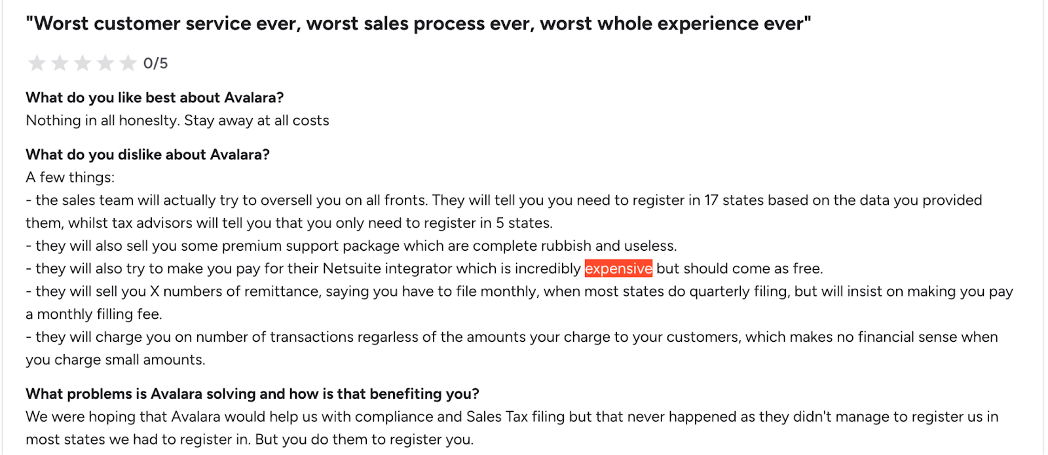Click the review title starting 'Worst customer service ever'
This screenshot has height=455, width=1048.
coord(419,24)
